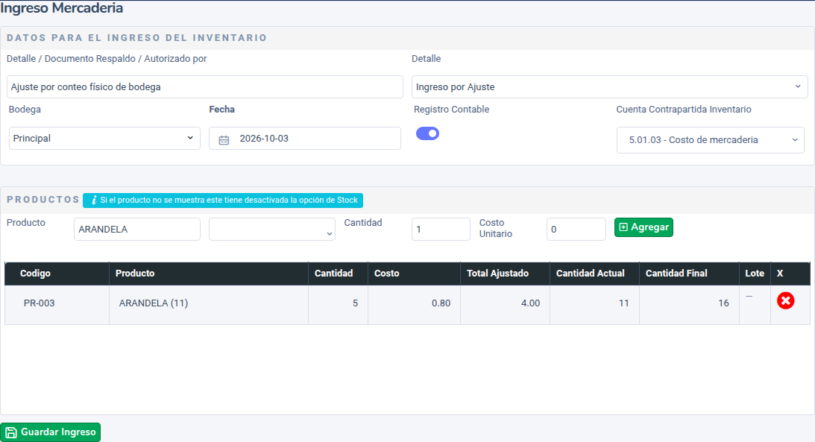This screenshot has height=442, width=815.
Task: Click the Agregar button
Action: [x=643, y=227]
